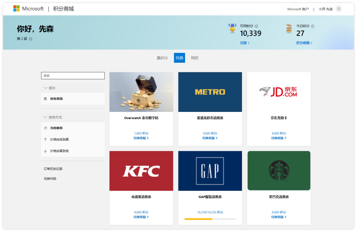
Task: Click the Overwatch 金币数字码 title
Action: (x=141, y=118)
